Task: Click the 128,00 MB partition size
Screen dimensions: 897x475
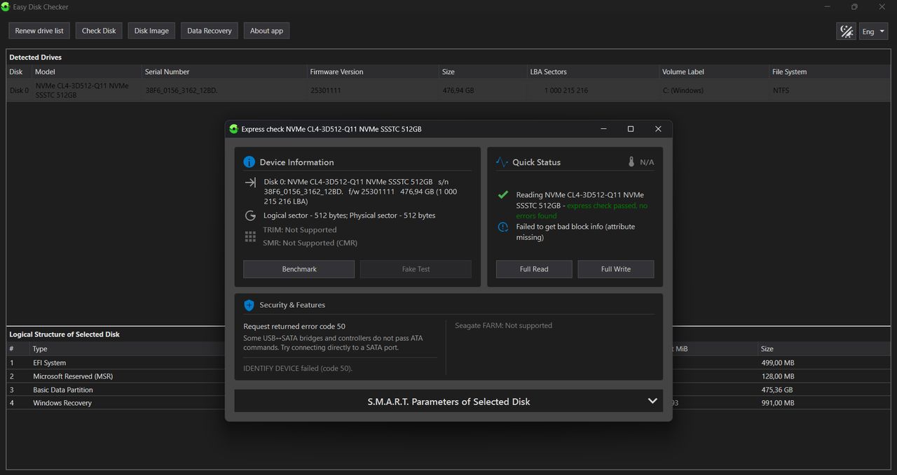Action: (777, 376)
